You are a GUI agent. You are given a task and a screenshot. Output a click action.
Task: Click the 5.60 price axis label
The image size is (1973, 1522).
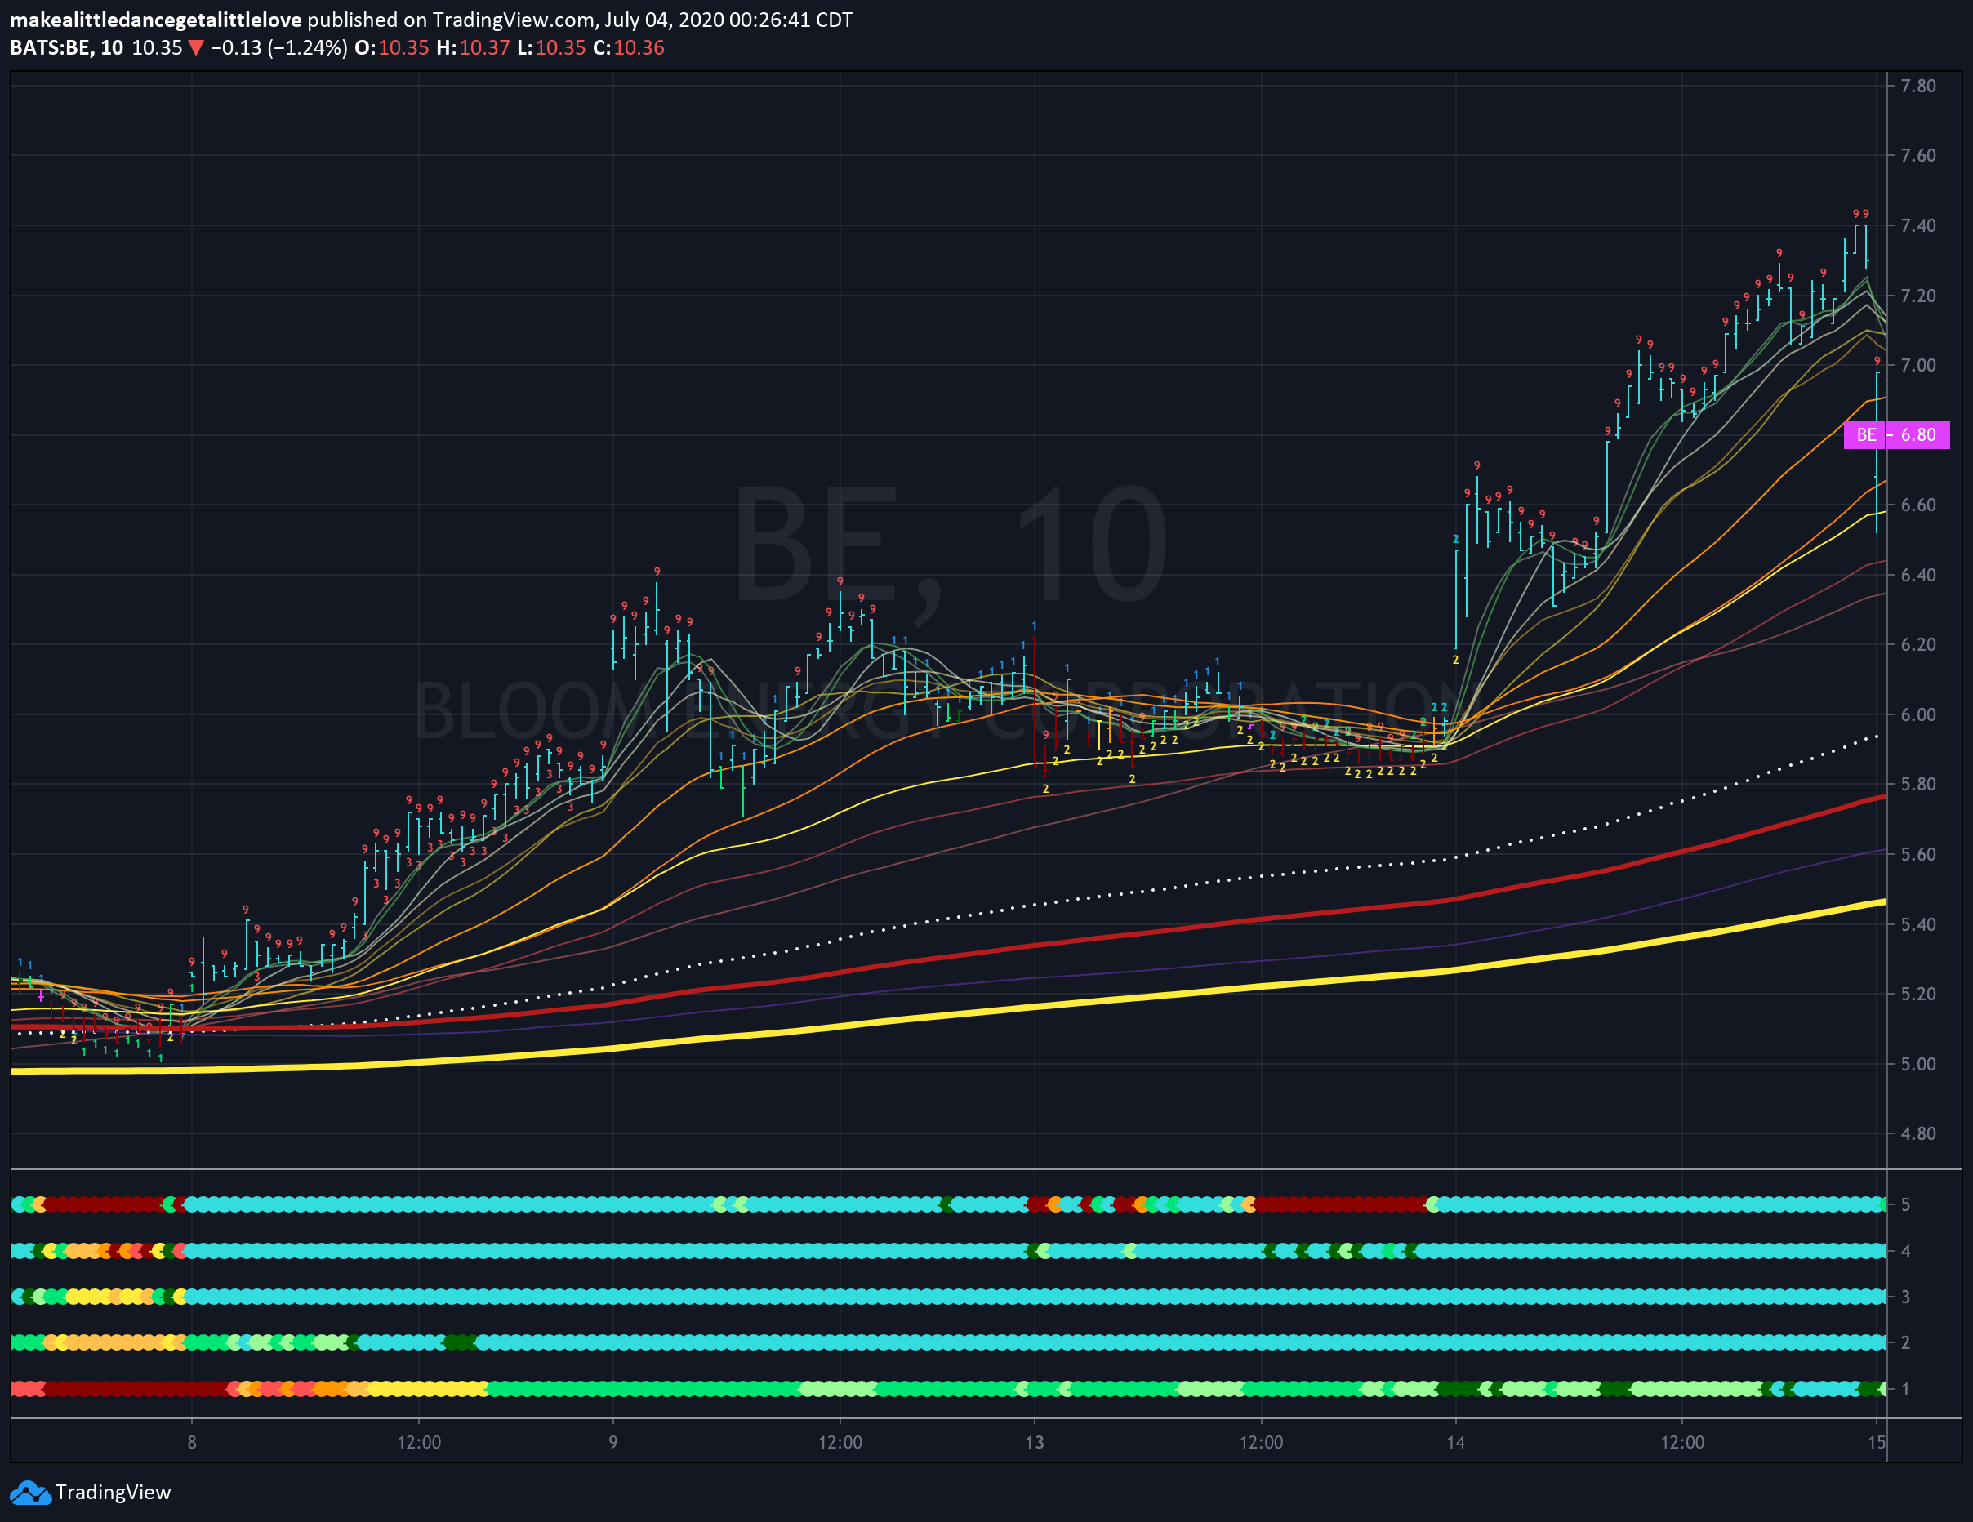point(1918,853)
